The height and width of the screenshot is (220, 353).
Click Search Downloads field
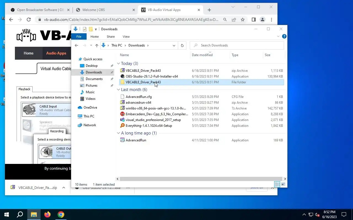click(237, 45)
